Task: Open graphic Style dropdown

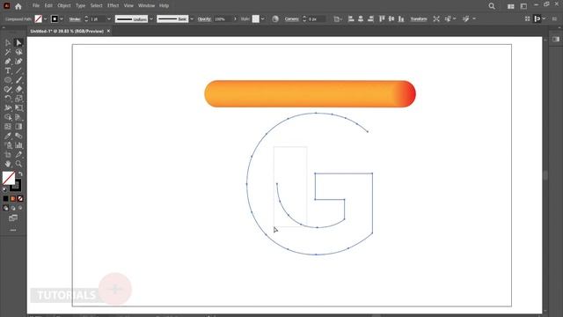Action: pos(263,19)
